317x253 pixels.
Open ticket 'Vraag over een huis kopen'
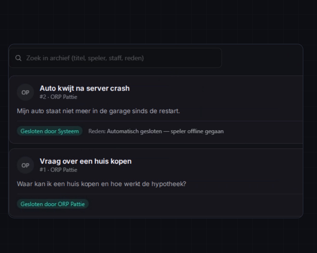86,161
